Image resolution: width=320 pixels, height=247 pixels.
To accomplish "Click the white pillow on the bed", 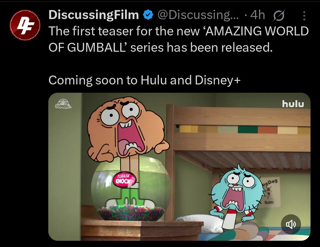I will point(200,222).
